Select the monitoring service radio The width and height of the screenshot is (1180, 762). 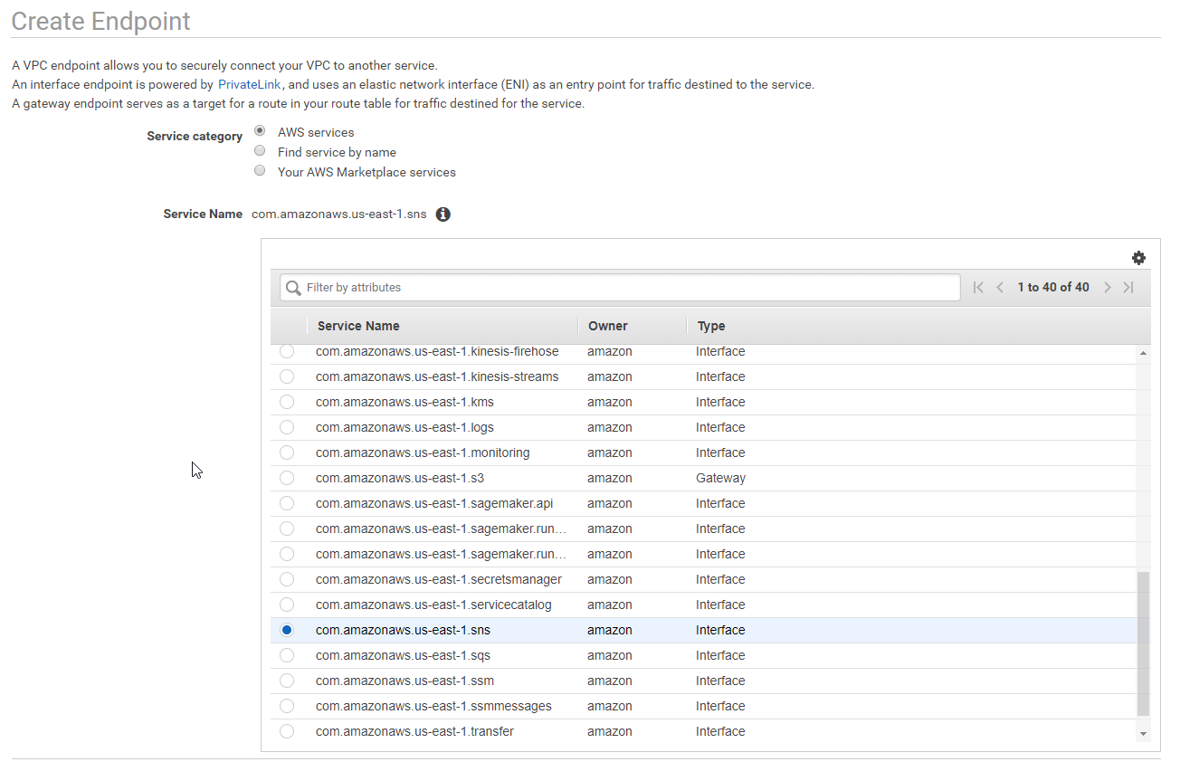tap(287, 452)
